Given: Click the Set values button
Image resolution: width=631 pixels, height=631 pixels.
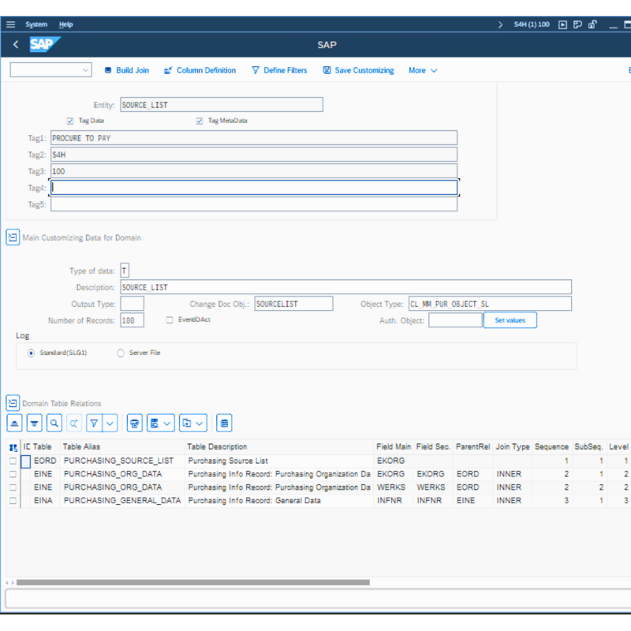Looking at the screenshot, I should click(510, 320).
